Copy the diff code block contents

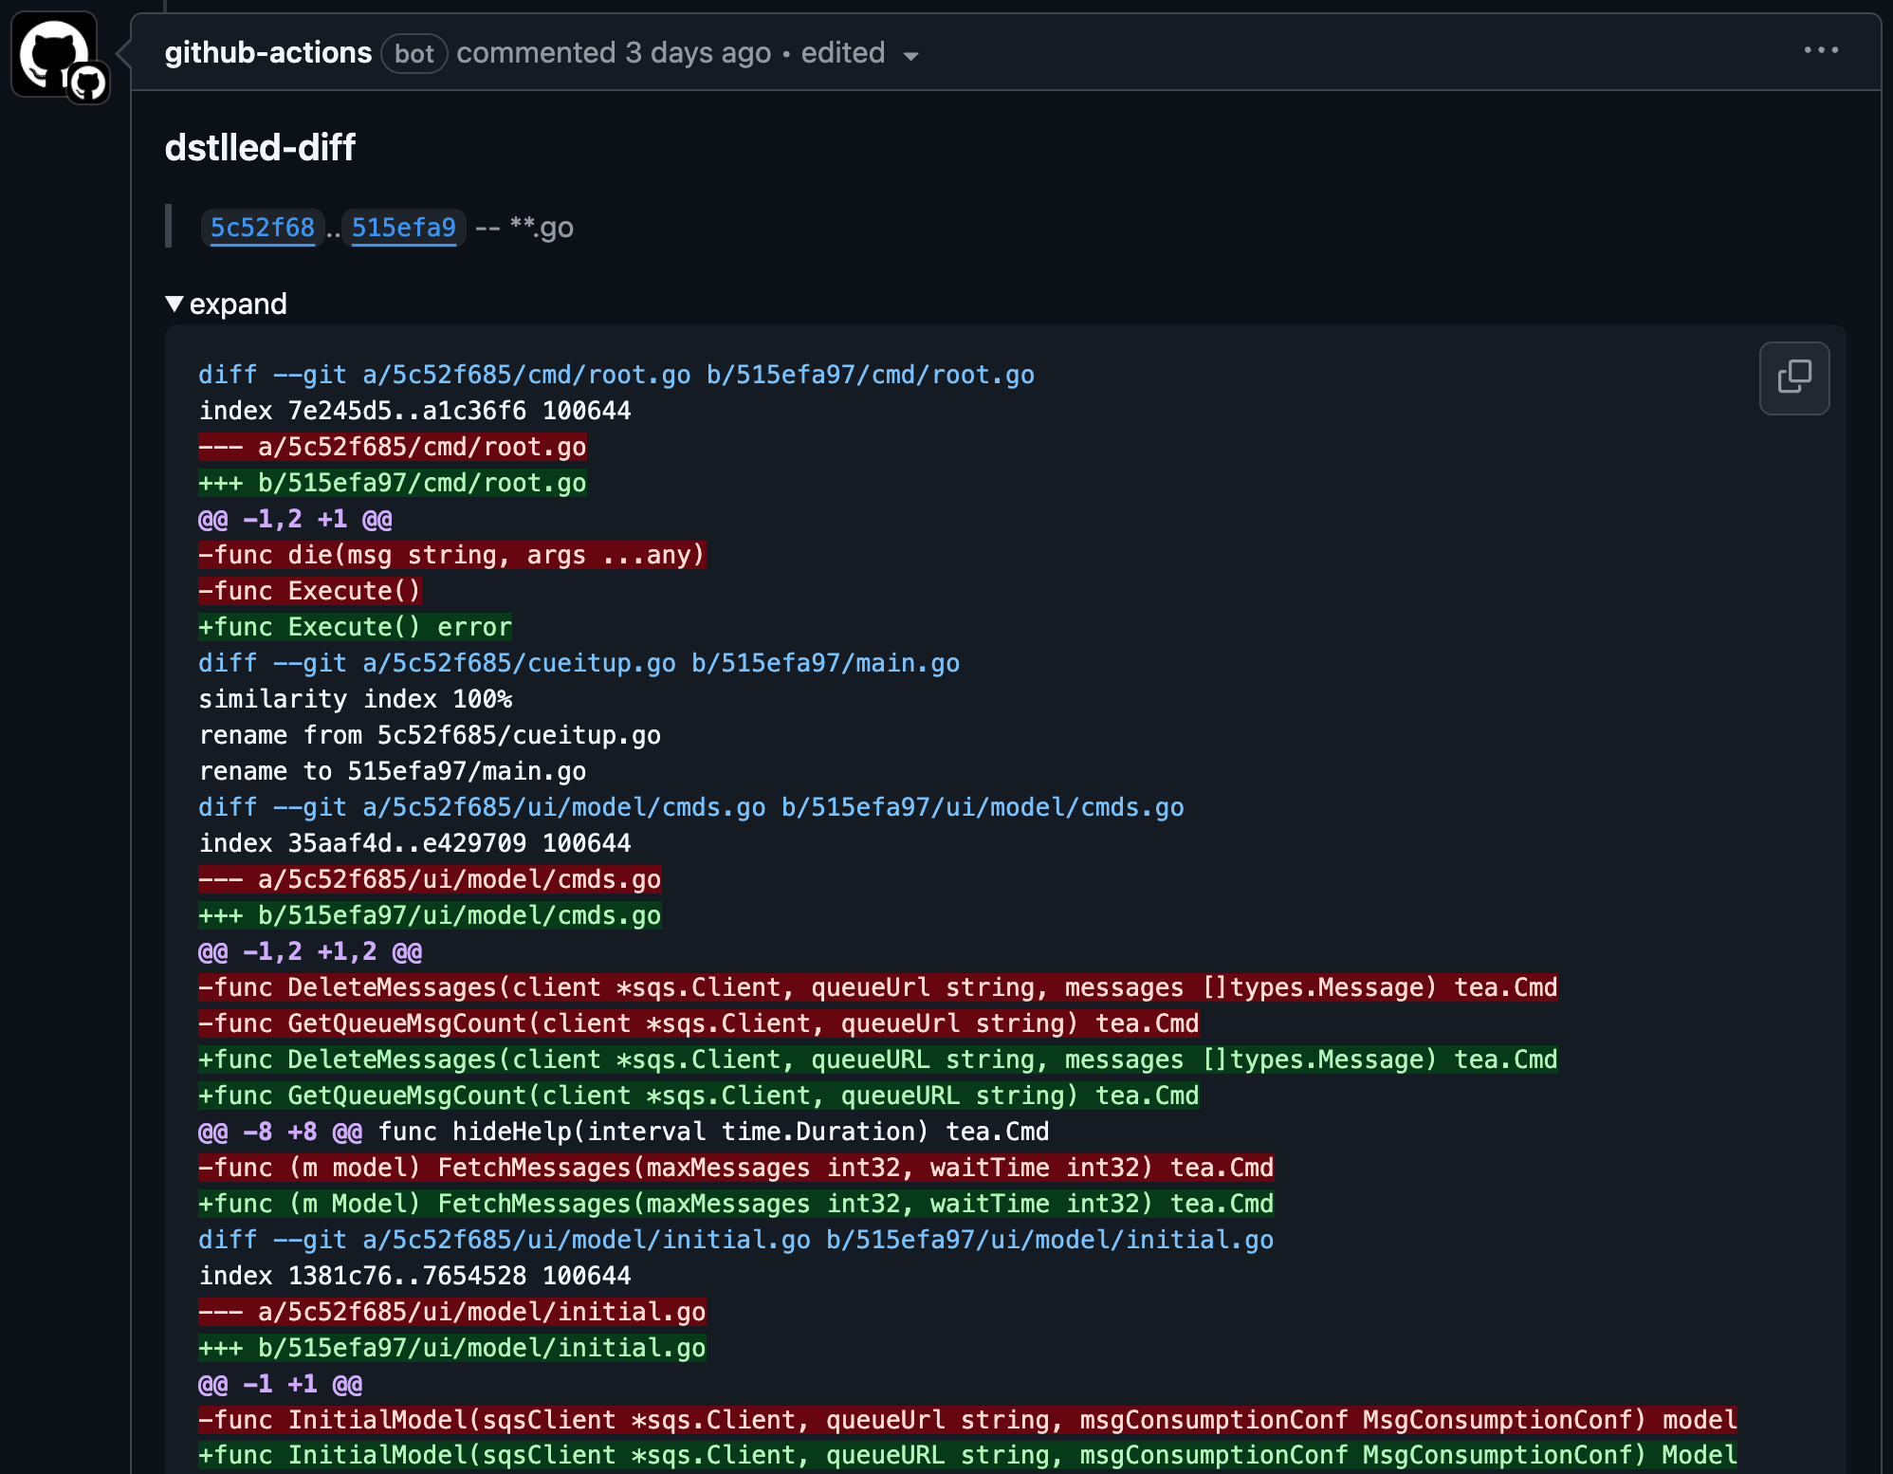(x=1793, y=378)
